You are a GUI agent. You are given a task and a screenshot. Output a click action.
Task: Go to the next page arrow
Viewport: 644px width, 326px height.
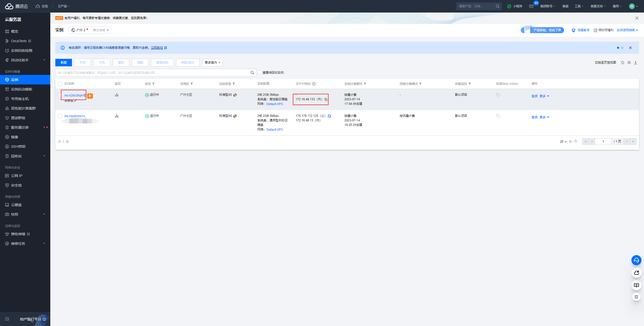(627, 142)
